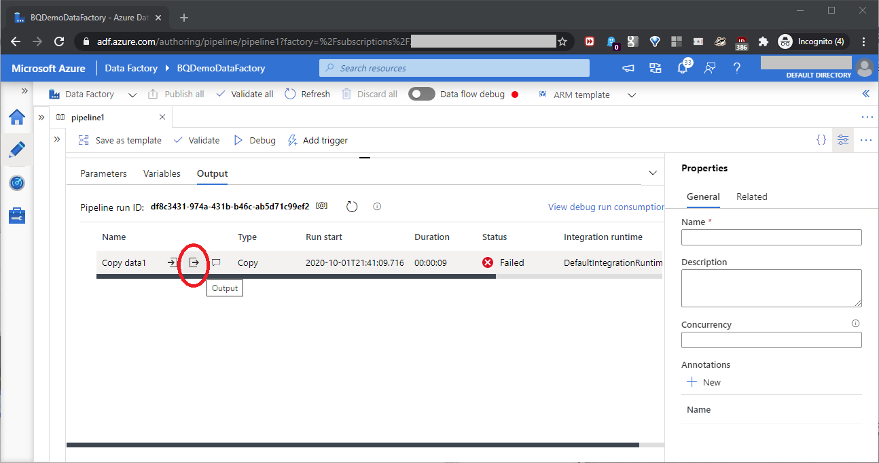Bookmark this page with star icon
879x463 pixels.
click(562, 41)
